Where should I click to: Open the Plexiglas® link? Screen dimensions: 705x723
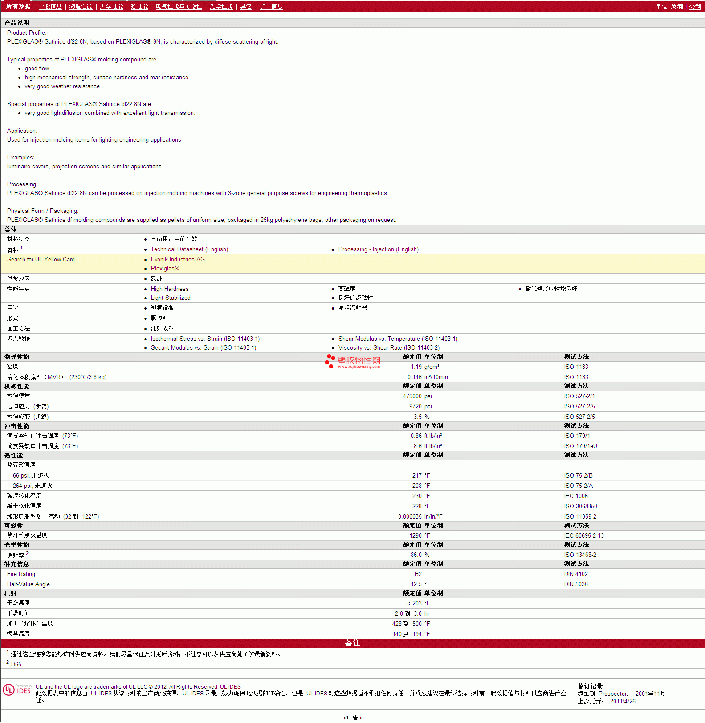[x=165, y=269]
